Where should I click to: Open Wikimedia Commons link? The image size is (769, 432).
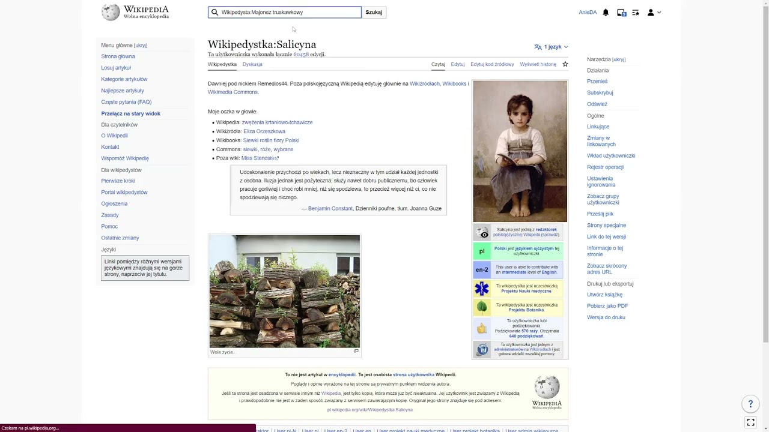(233, 92)
